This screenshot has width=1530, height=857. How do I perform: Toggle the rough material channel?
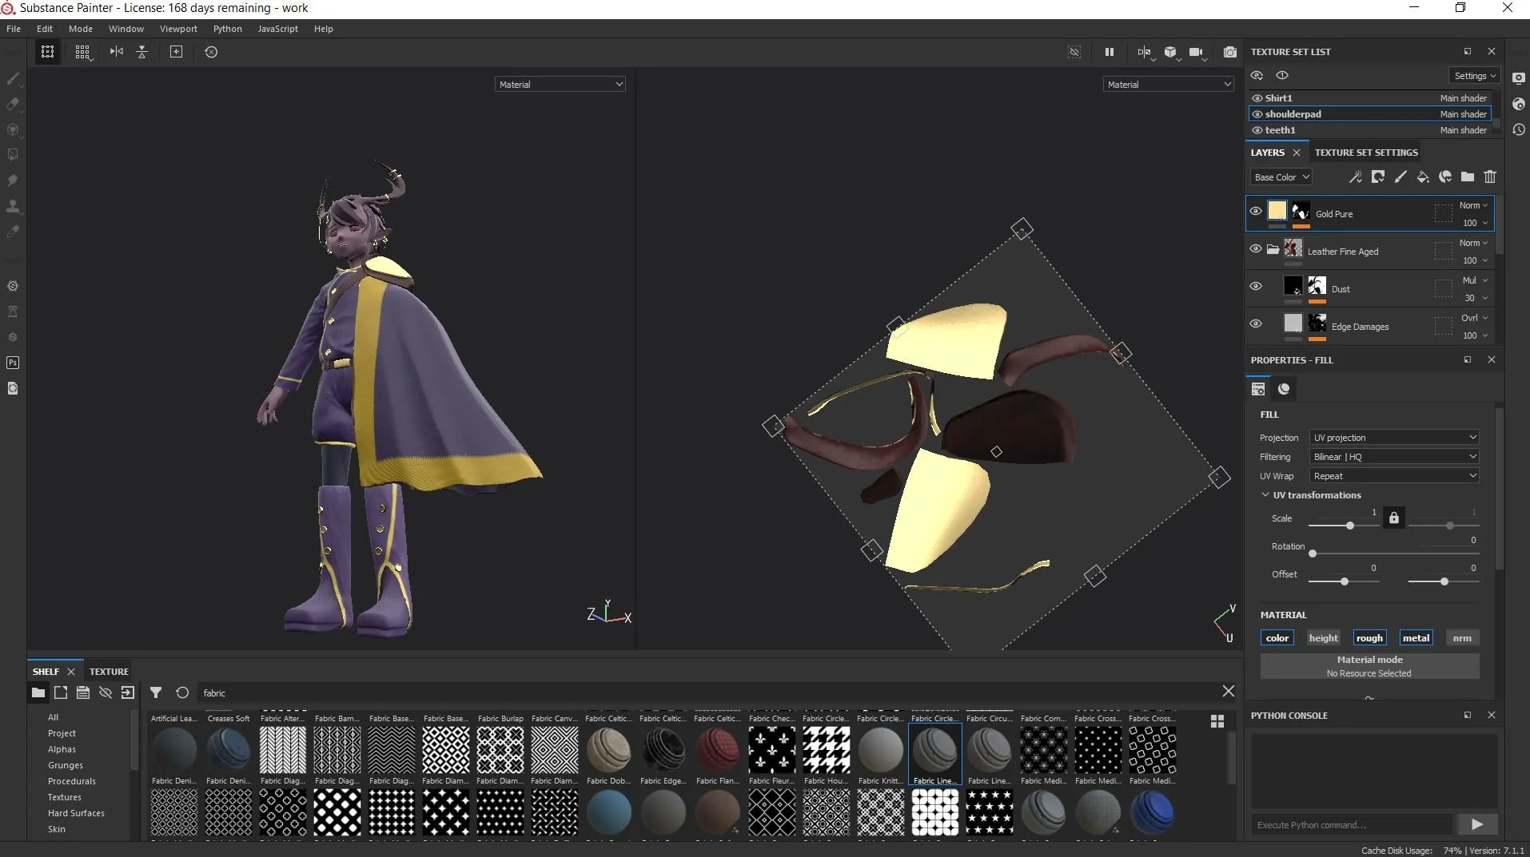pyautogui.click(x=1369, y=638)
